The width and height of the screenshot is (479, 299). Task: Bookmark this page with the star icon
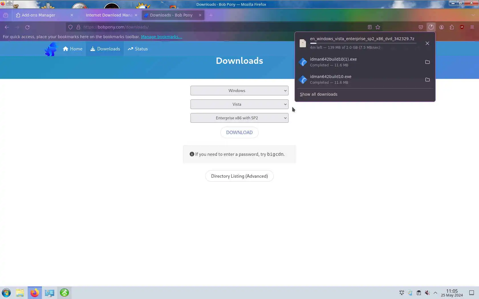[378, 27]
